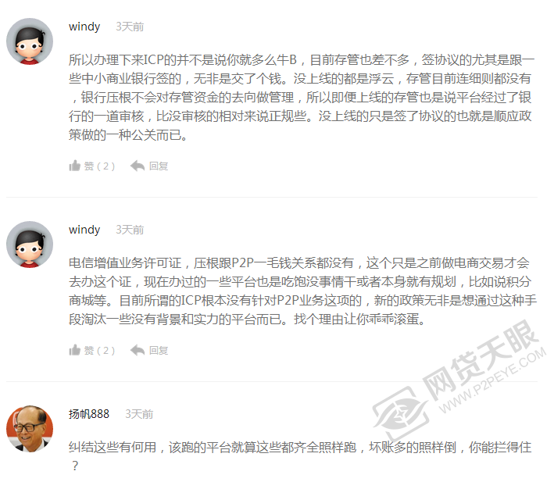554x482 pixels.
Task: Click the comment text starting 纠结这些有何用
Action: tap(300, 456)
